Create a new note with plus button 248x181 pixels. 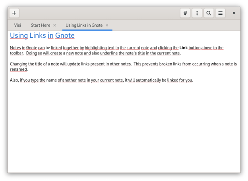click(x=14, y=13)
